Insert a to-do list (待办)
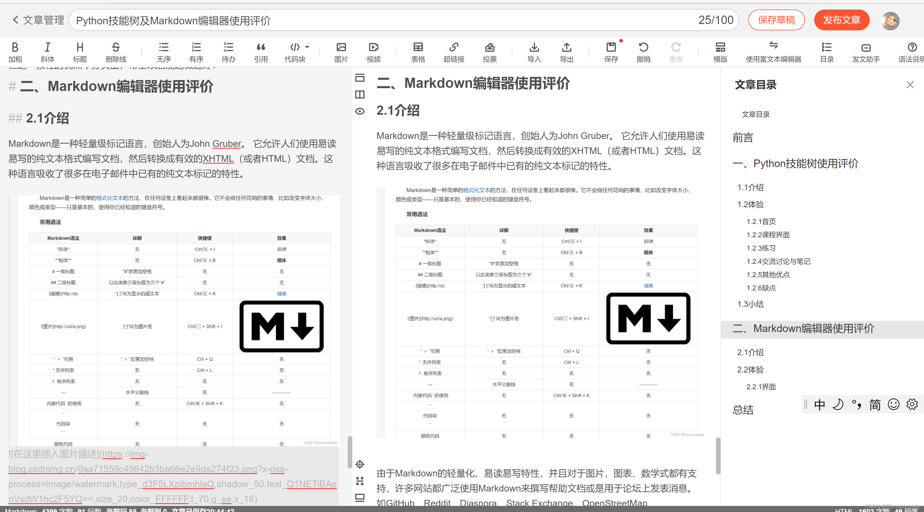This screenshot has height=512, width=924. point(229,52)
